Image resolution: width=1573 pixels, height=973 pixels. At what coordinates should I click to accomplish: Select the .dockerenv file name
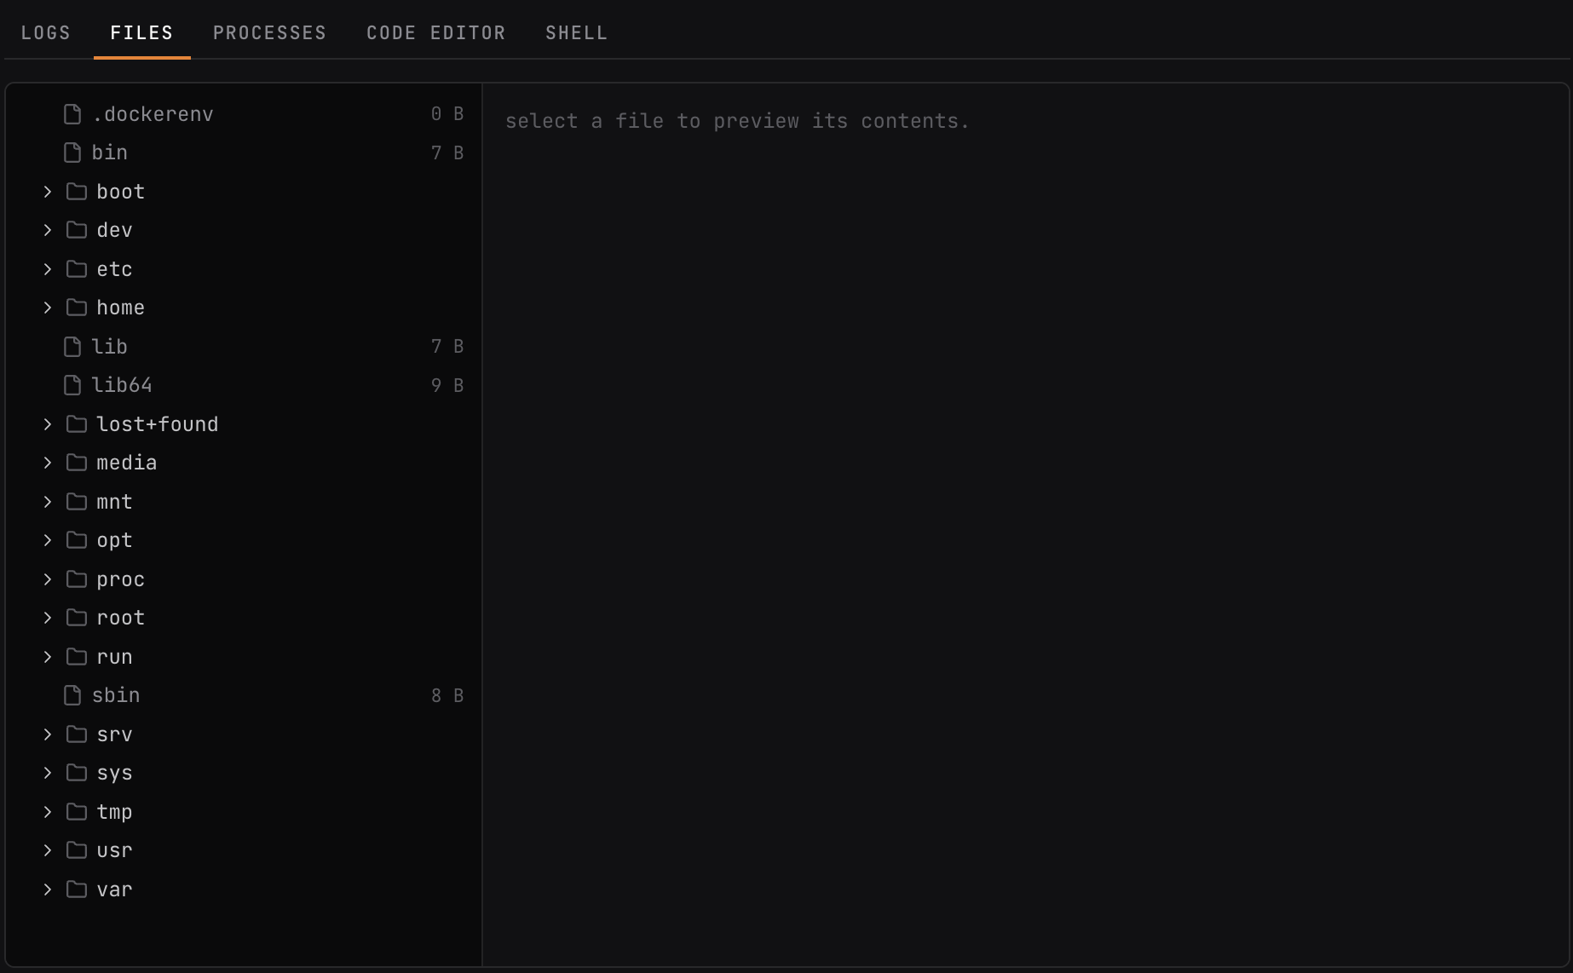tap(153, 114)
